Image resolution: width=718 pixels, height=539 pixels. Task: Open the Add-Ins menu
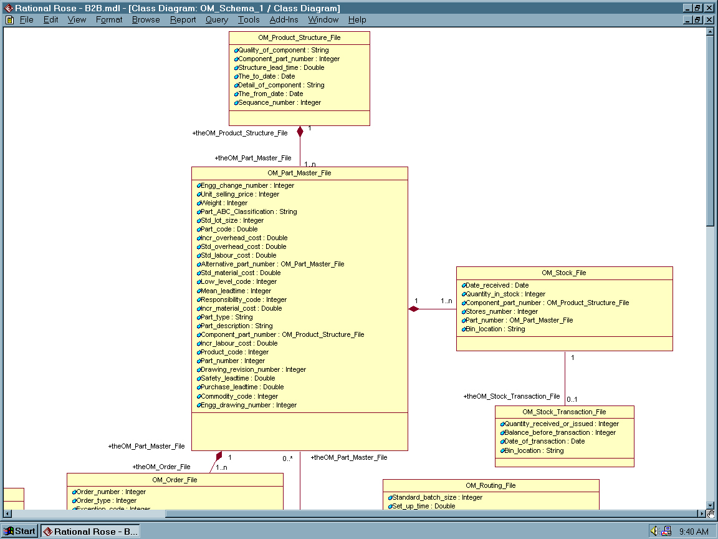(284, 20)
